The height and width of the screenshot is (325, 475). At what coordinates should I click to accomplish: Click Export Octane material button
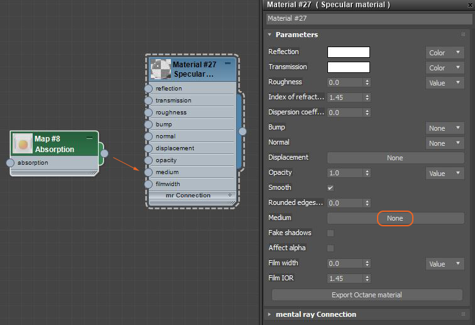pyautogui.click(x=367, y=295)
